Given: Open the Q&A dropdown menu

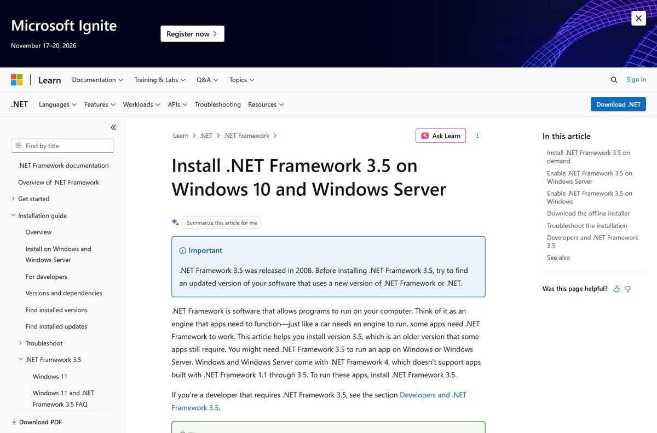Looking at the screenshot, I should point(208,80).
